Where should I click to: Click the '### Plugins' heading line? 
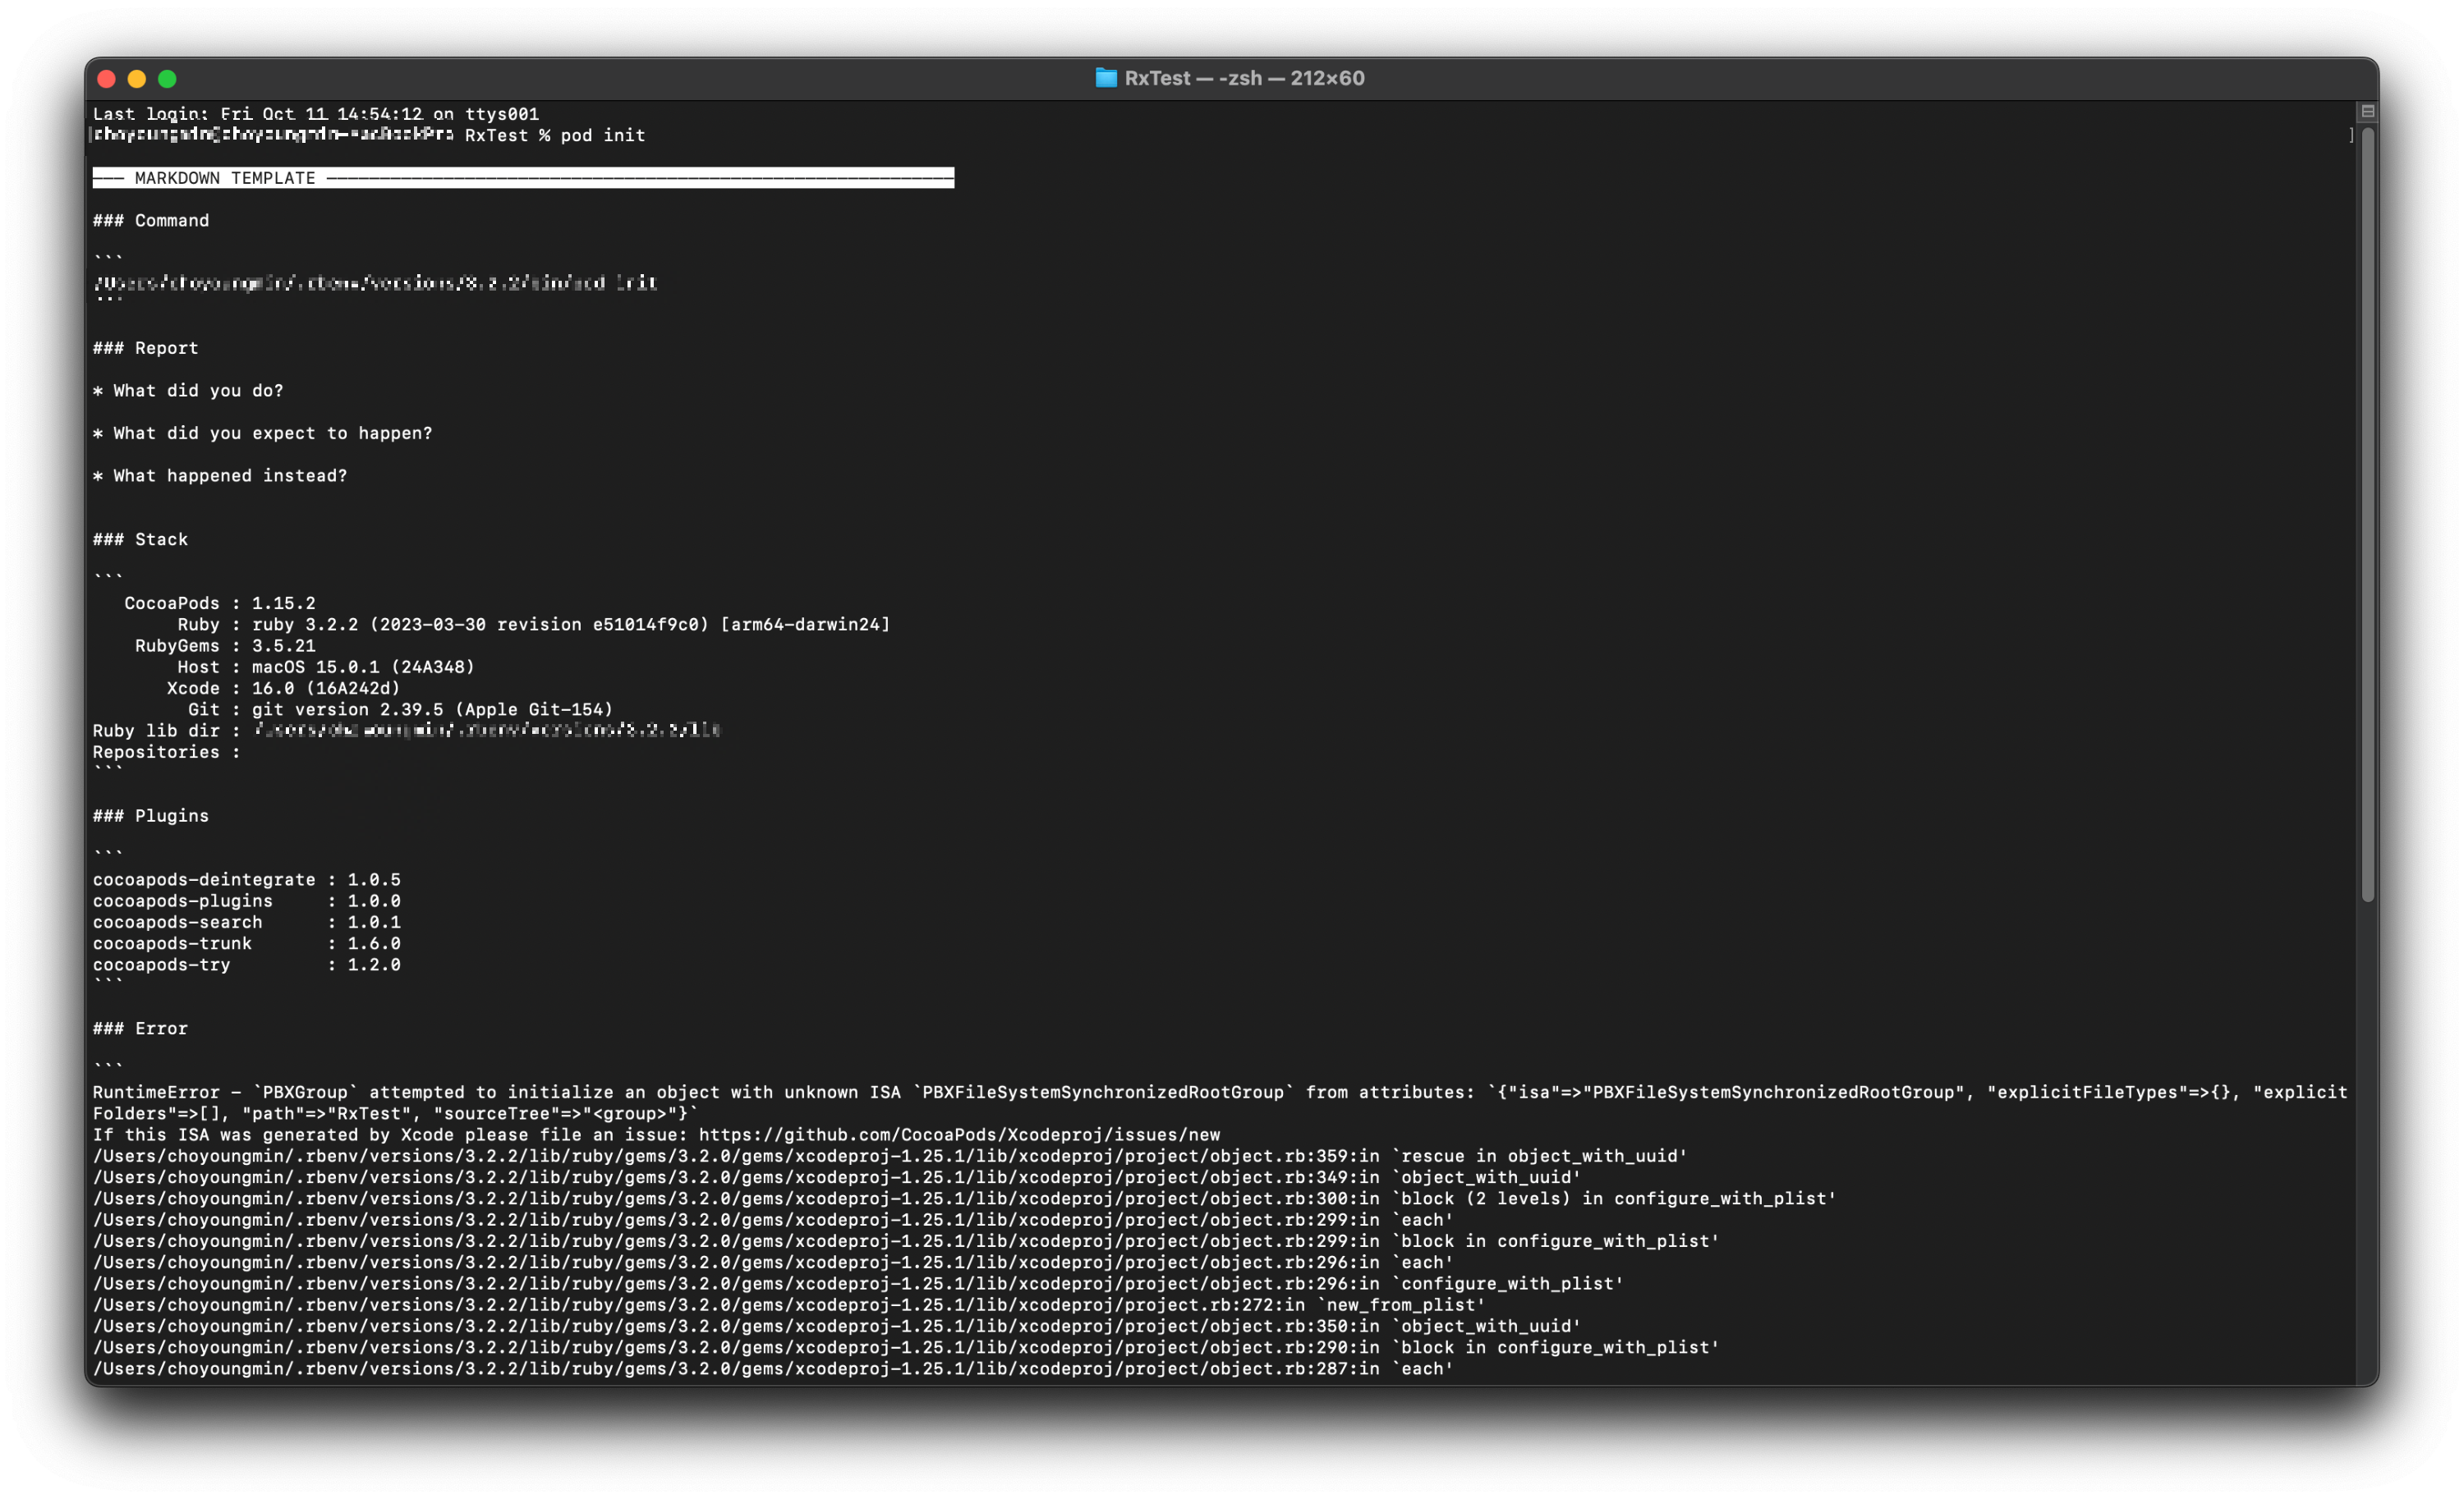pos(151,815)
